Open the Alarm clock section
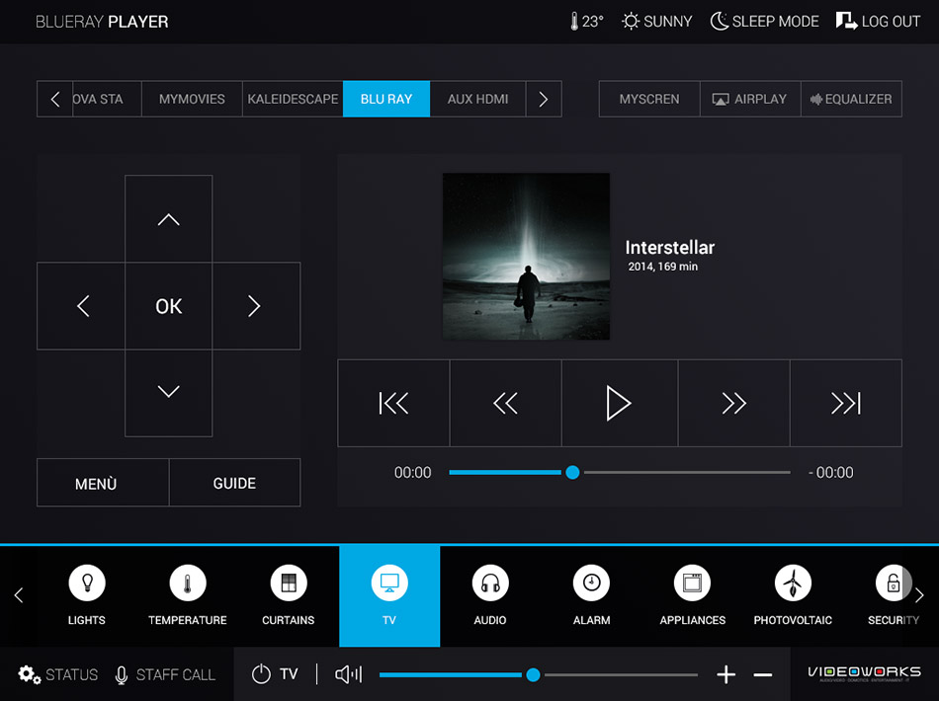Screen dimensions: 939x701 pyautogui.click(x=592, y=595)
